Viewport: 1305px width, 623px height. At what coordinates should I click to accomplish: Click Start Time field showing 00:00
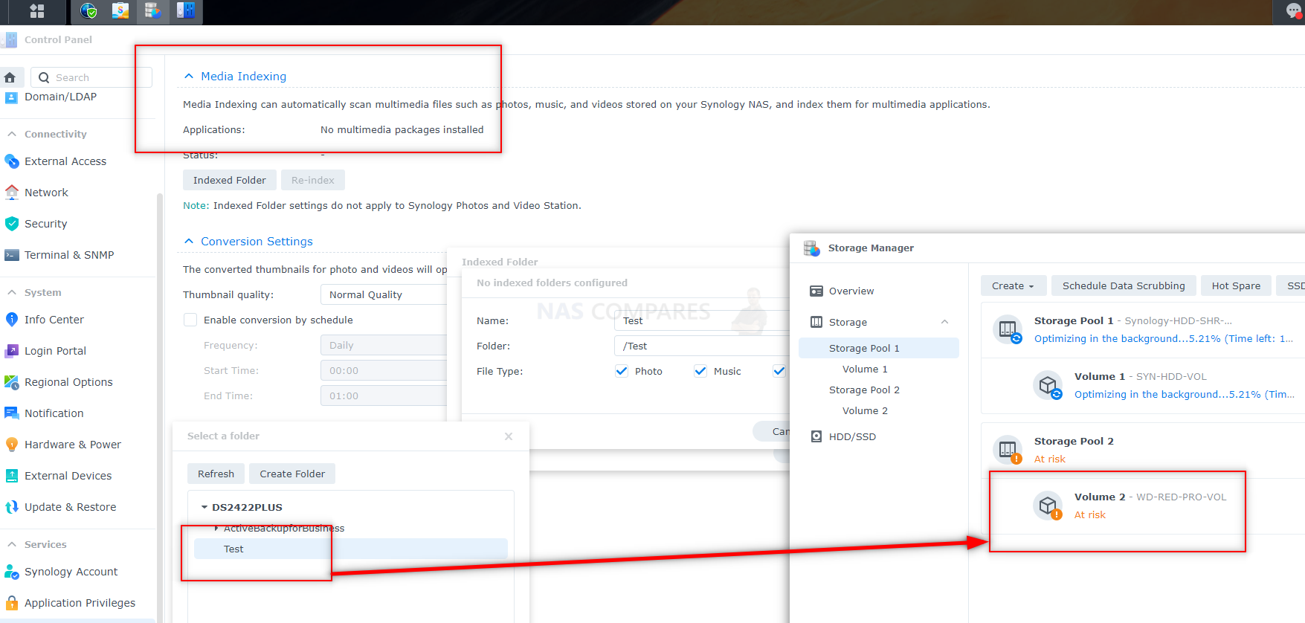[384, 370]
